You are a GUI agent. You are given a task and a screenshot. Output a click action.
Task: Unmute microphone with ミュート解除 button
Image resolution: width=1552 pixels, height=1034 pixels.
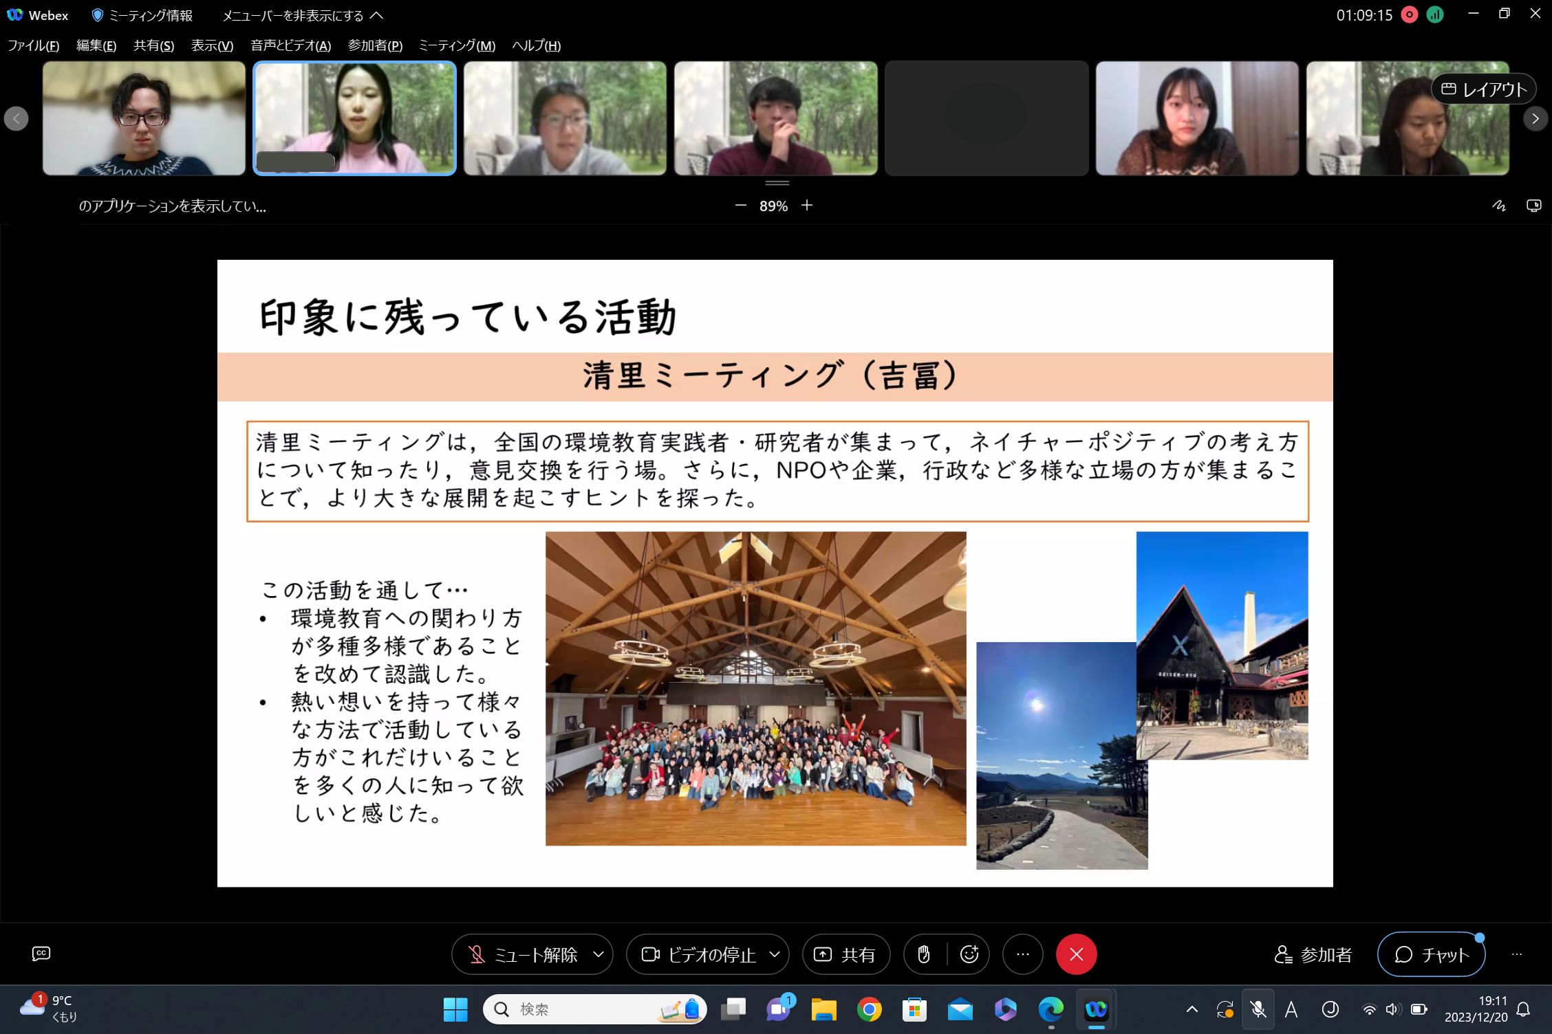[523, 954]
